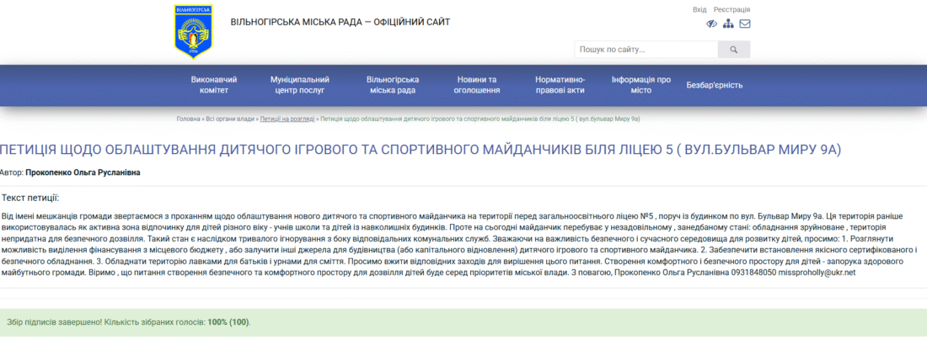Click the site title "Вільногірська міська рада — офіційний сайт"
927x350 pixels.
(340, 23)
